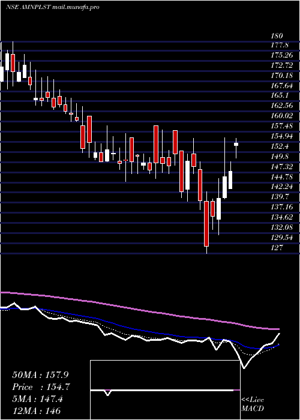Click the 152.4 price level label

[280, 147]
